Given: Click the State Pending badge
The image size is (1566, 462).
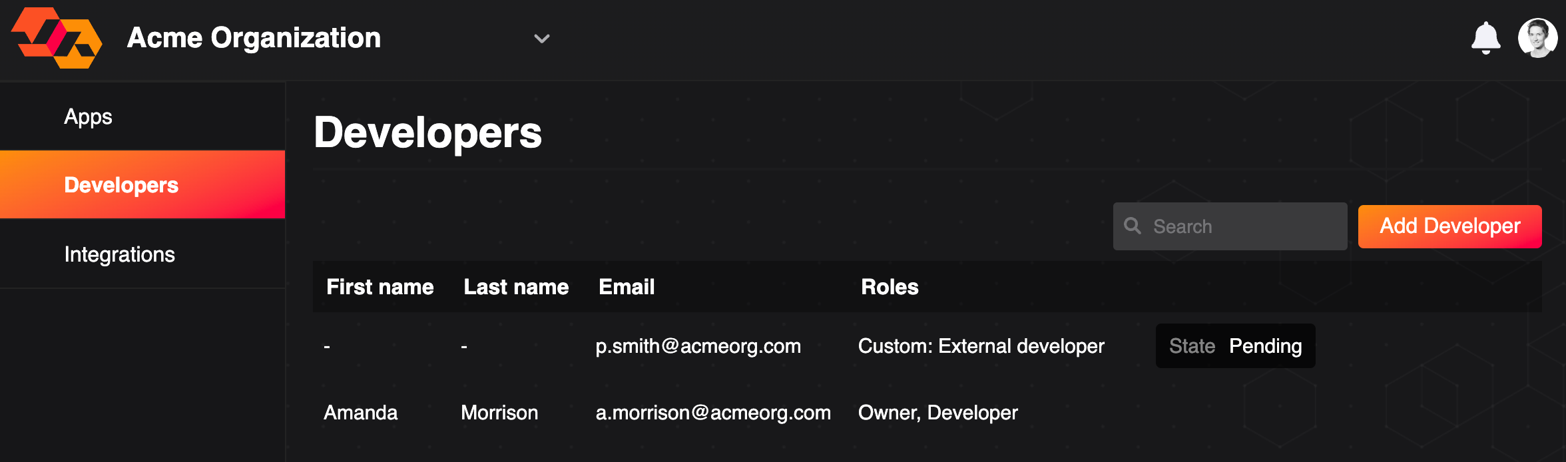Looking at the screenshot, I should tap(1235, 346).
